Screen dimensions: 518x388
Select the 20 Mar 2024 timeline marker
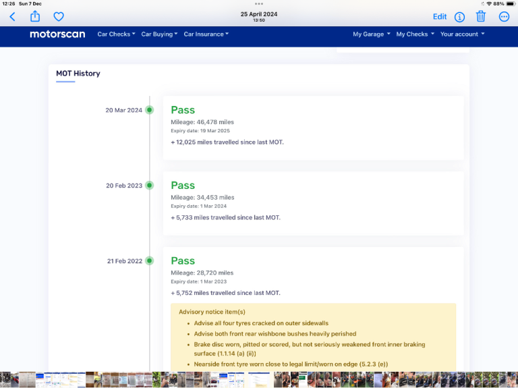pyautogui.click(x=150, y=110)
